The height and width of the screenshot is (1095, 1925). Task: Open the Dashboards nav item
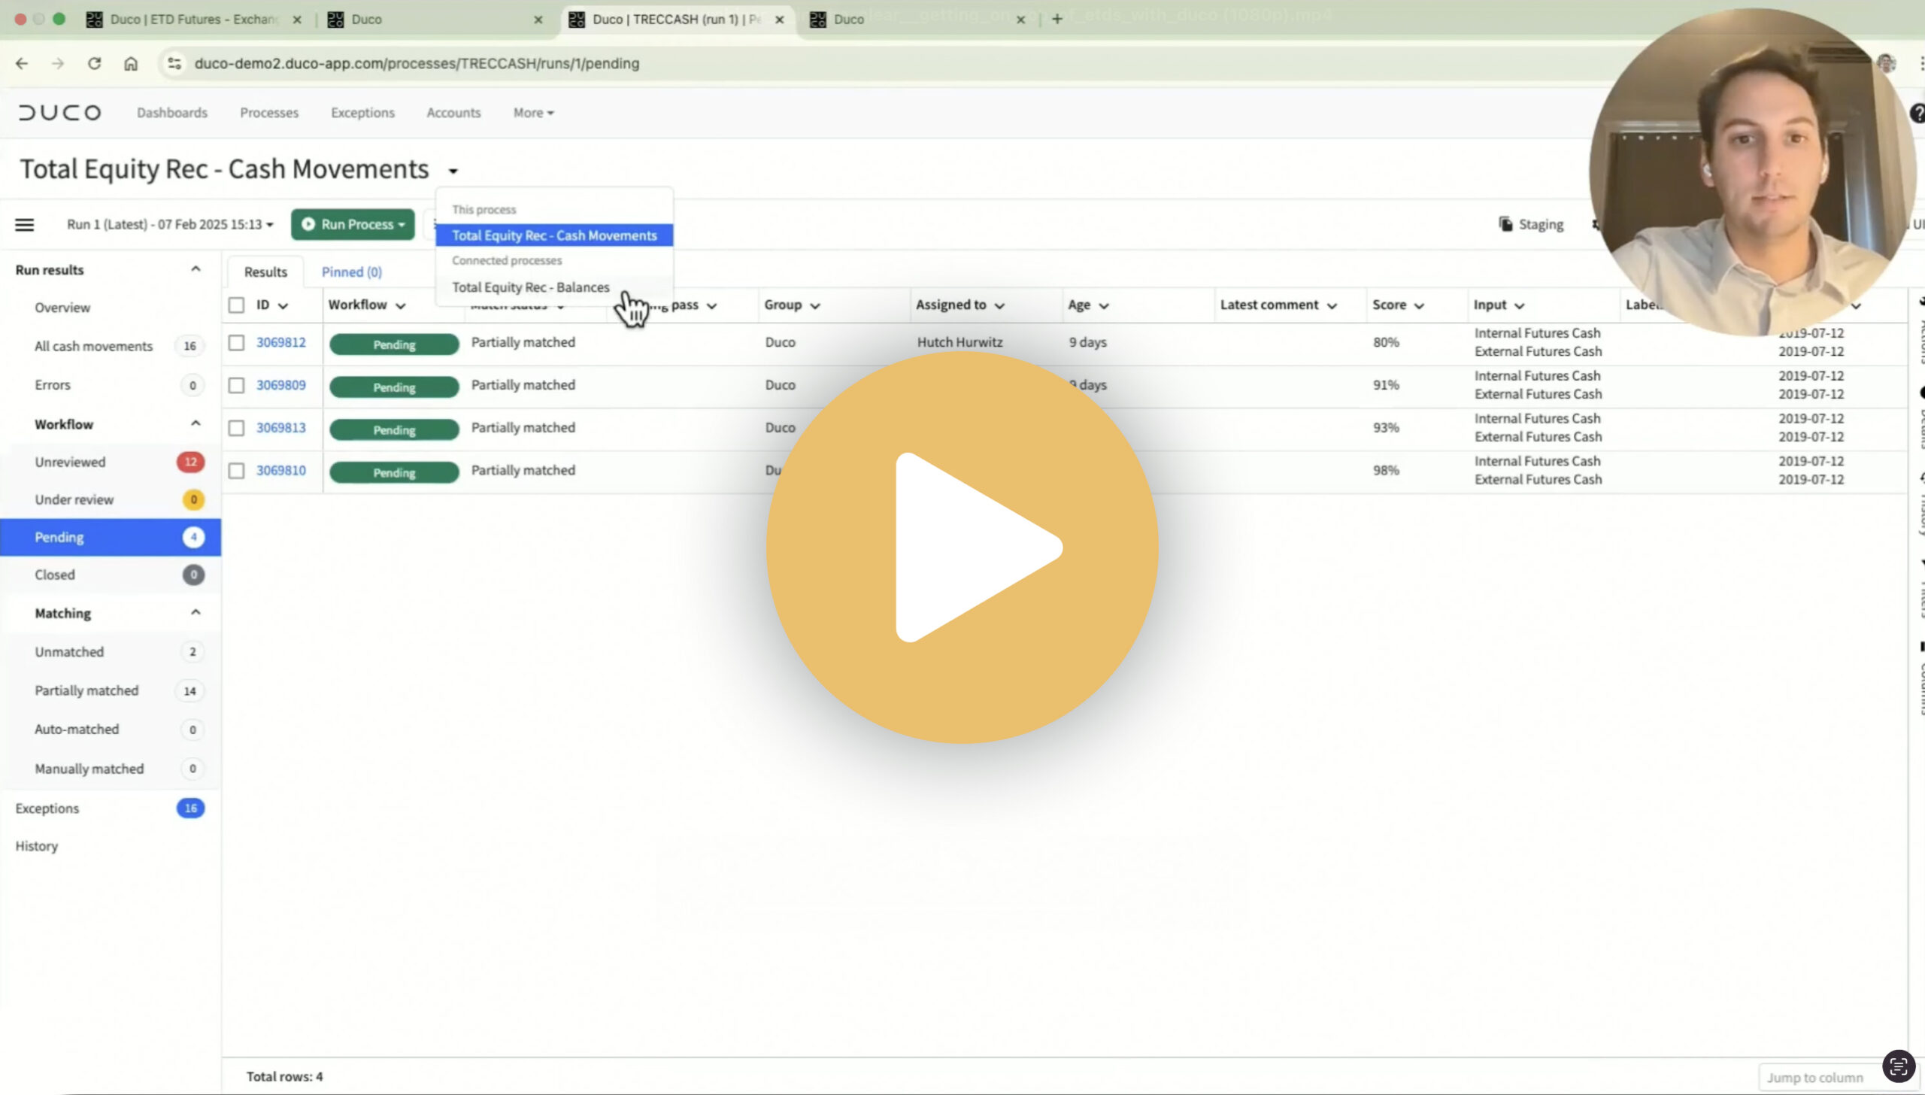(172, 113)
